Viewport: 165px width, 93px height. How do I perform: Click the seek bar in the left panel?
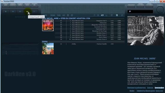pos(20,43)
